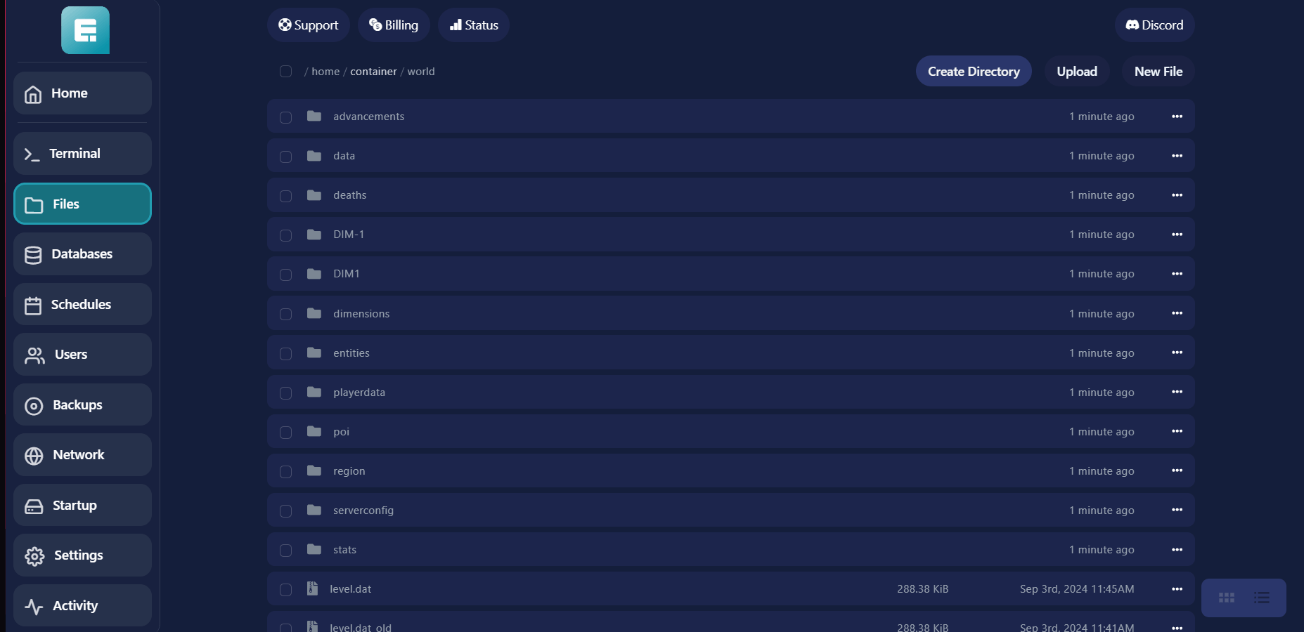Open three-dot menu for deaths folder
1304x632 pixels.
[1177, 195]
